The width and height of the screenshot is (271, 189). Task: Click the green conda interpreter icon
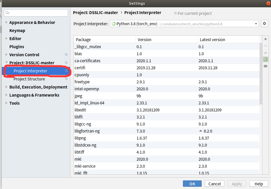(x=114, y=23)
